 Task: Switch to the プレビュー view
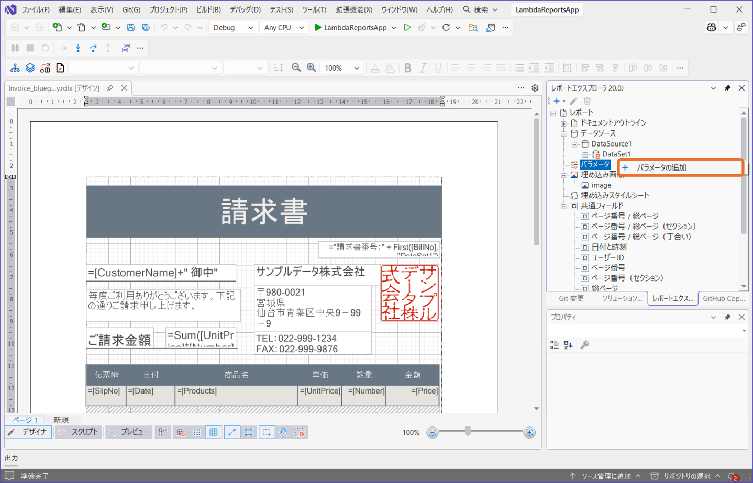[x=128, y=432]
